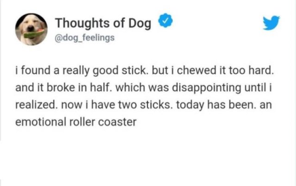
Task: Click the blue verified checkmark badge
Action: pyautogui.click(x=165, y=21)
